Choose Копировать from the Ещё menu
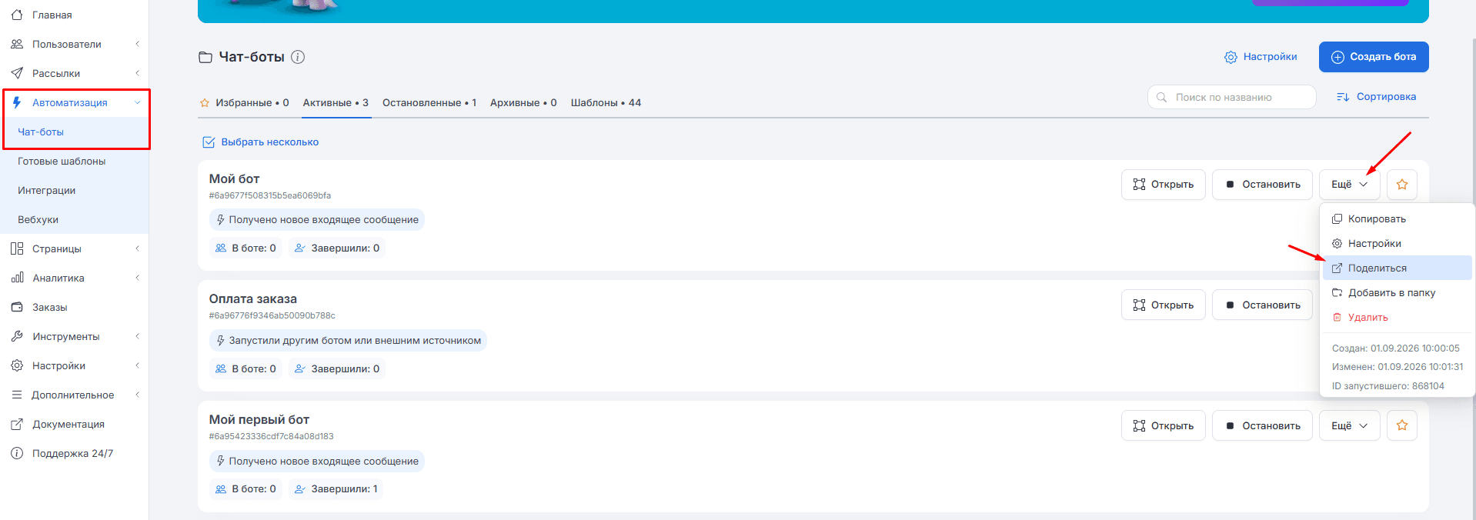This screenshot has width=1476, height=520. [1397, 218]
